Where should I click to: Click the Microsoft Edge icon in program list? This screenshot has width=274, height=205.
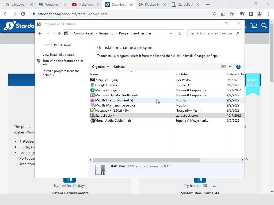coord(92,90)
